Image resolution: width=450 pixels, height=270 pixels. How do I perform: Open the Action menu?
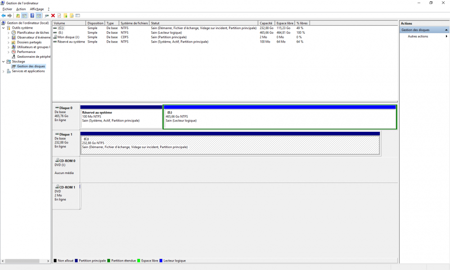coord(21,9)
